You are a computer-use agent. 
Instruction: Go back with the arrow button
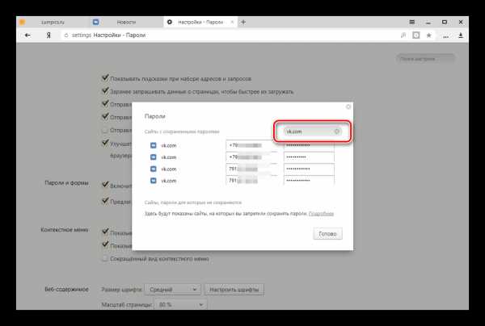coord(27,36)
